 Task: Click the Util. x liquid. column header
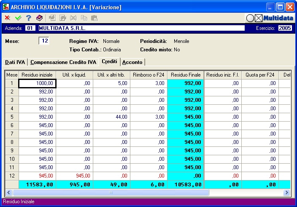click(x=74, y=75)
